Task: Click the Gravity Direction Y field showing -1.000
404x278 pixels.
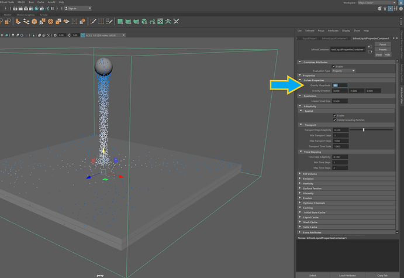Action: 357,91
